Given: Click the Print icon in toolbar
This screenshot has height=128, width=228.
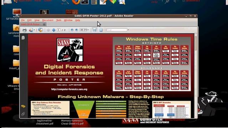Looking at the screenshot, I should (25, 30).
